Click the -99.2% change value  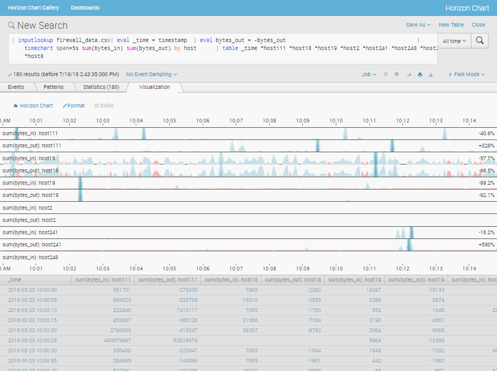coord(486,183)
